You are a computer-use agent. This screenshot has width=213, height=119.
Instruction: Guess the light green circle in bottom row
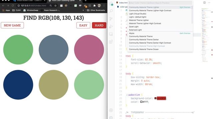(x=89, y=85)
